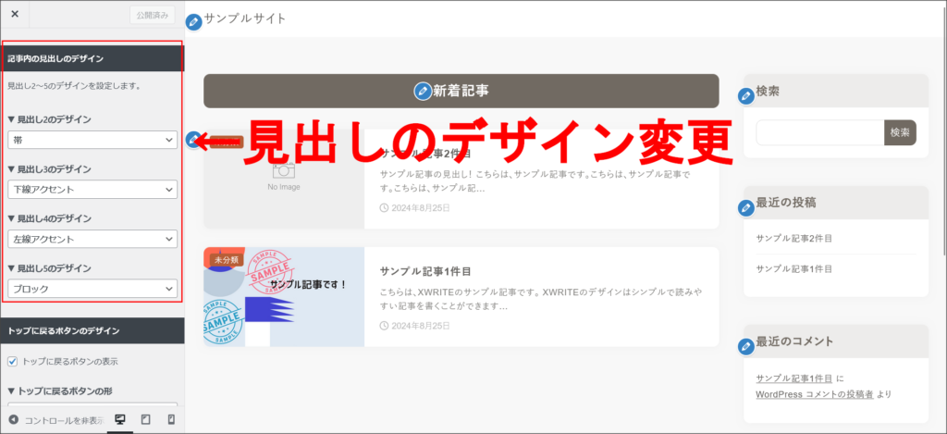Open the 見出し3のデザイン dropdown showing 下線アクセント
Image resolution: width=947 pixels, height=434 pixels.
pyautogui.click(x=92, y=189)
